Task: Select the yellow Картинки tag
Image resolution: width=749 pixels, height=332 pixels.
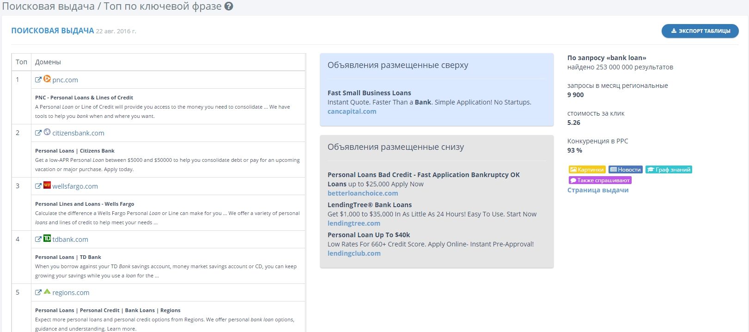Action: pos(587,170)
